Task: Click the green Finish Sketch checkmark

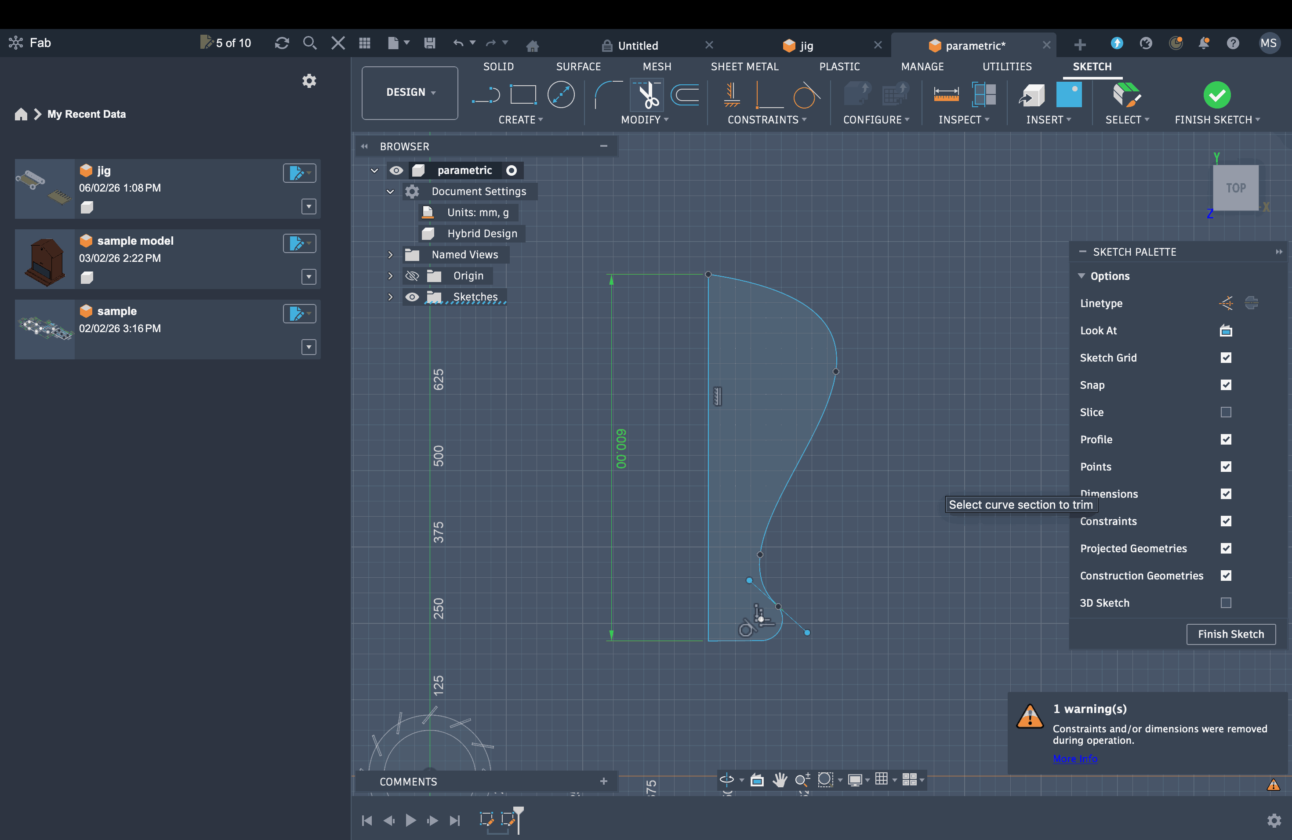Action: (x=1216, y=95)
